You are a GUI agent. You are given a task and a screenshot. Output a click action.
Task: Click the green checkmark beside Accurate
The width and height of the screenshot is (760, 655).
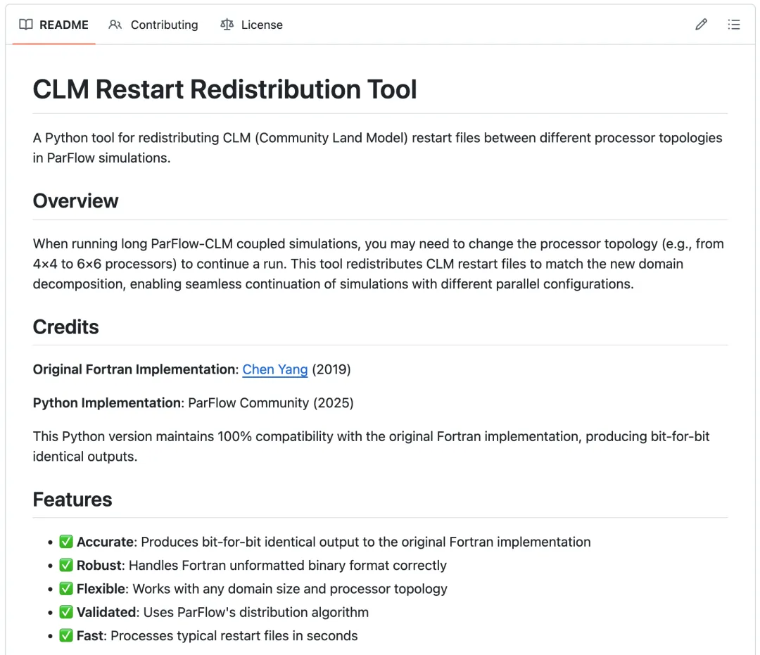(x=66, y=542)
